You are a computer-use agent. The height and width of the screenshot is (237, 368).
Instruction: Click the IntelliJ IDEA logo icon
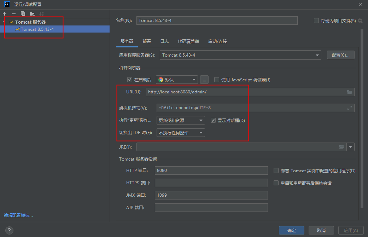coord(7,4)
